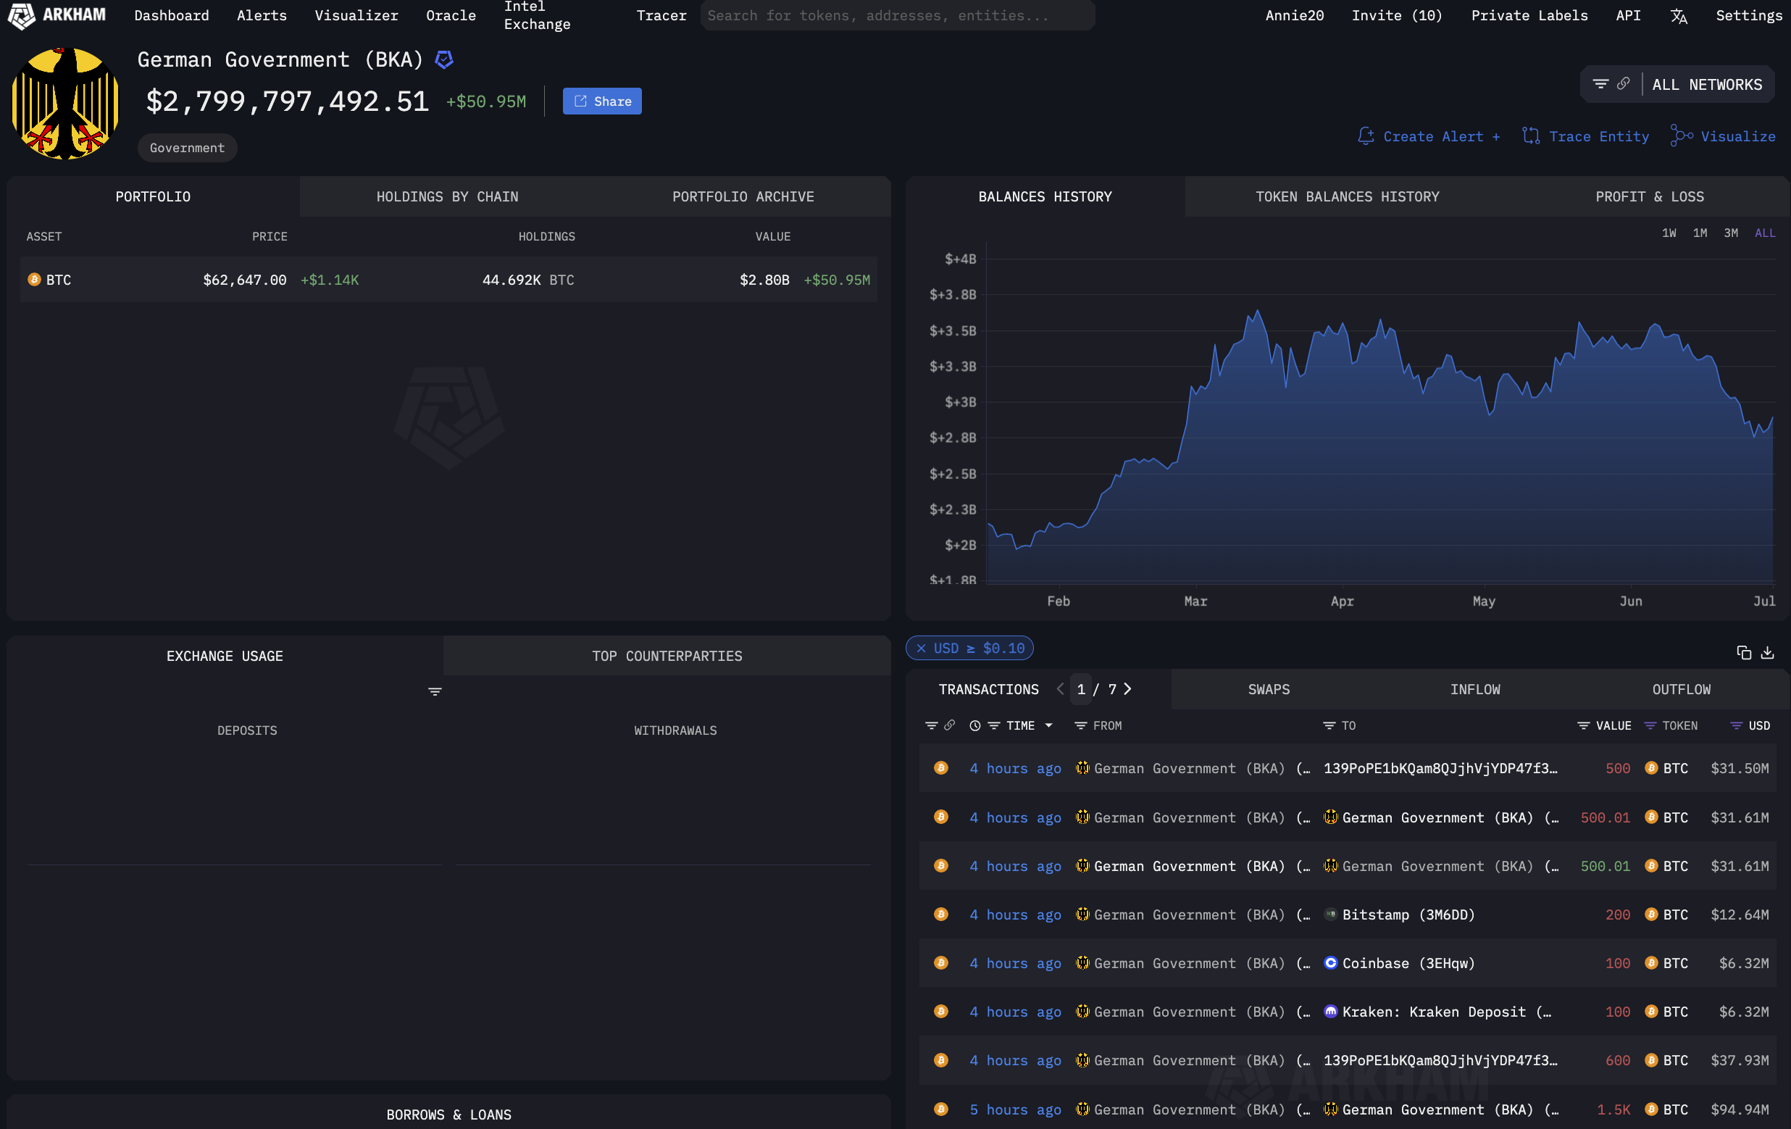
Task: Click the filter icon under EXCHANGE USAGE
Action: (x=435, y=692)
